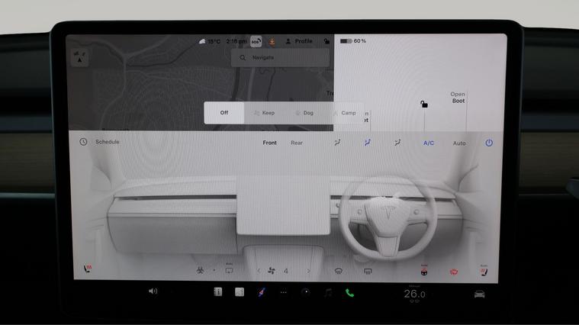Open the music app icon
579x325 pixels.
click(328, 292)
